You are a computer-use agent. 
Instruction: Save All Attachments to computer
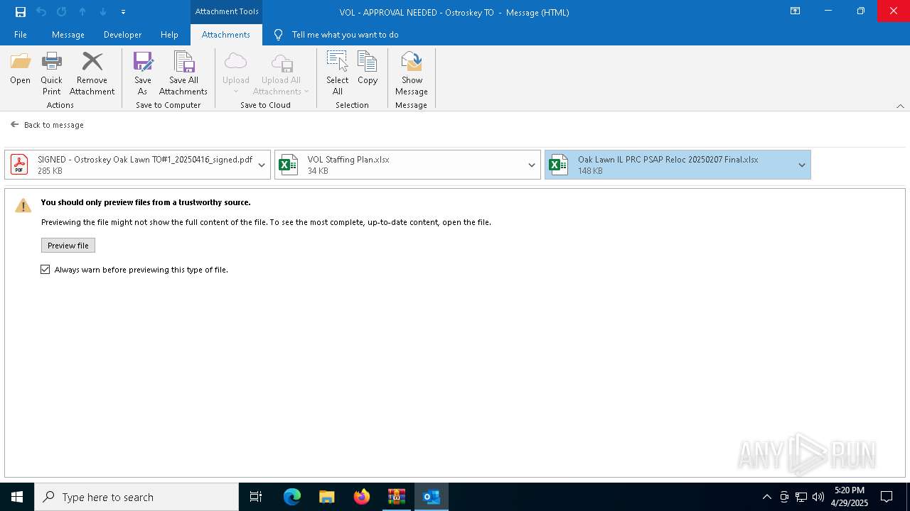(x=183, y=73)
